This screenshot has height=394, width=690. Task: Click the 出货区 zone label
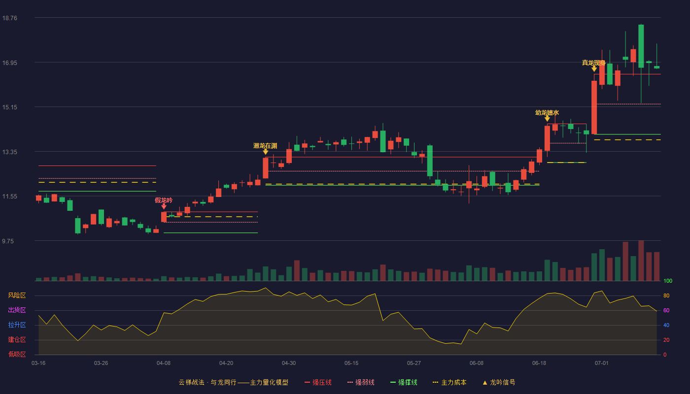pos(17,310)
